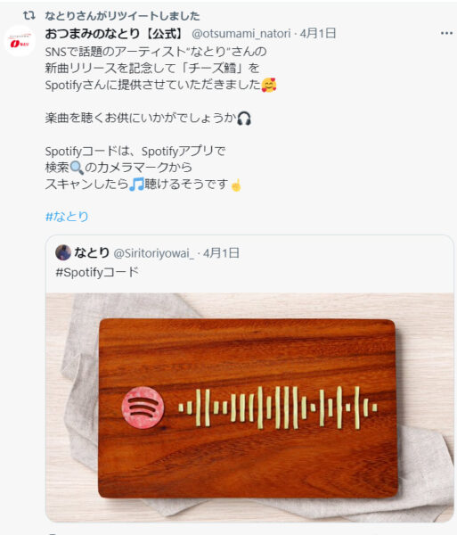Click the retweet arrows icon
The image size is (457, 535).
point(29,15)
